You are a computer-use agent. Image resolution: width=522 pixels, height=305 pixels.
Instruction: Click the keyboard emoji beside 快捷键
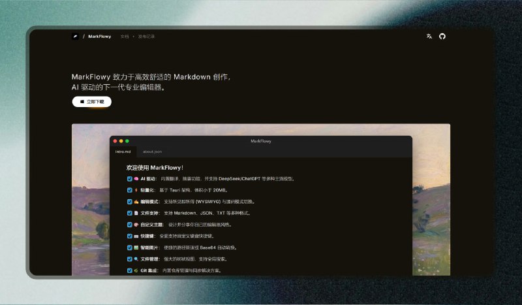pos(136,236)
